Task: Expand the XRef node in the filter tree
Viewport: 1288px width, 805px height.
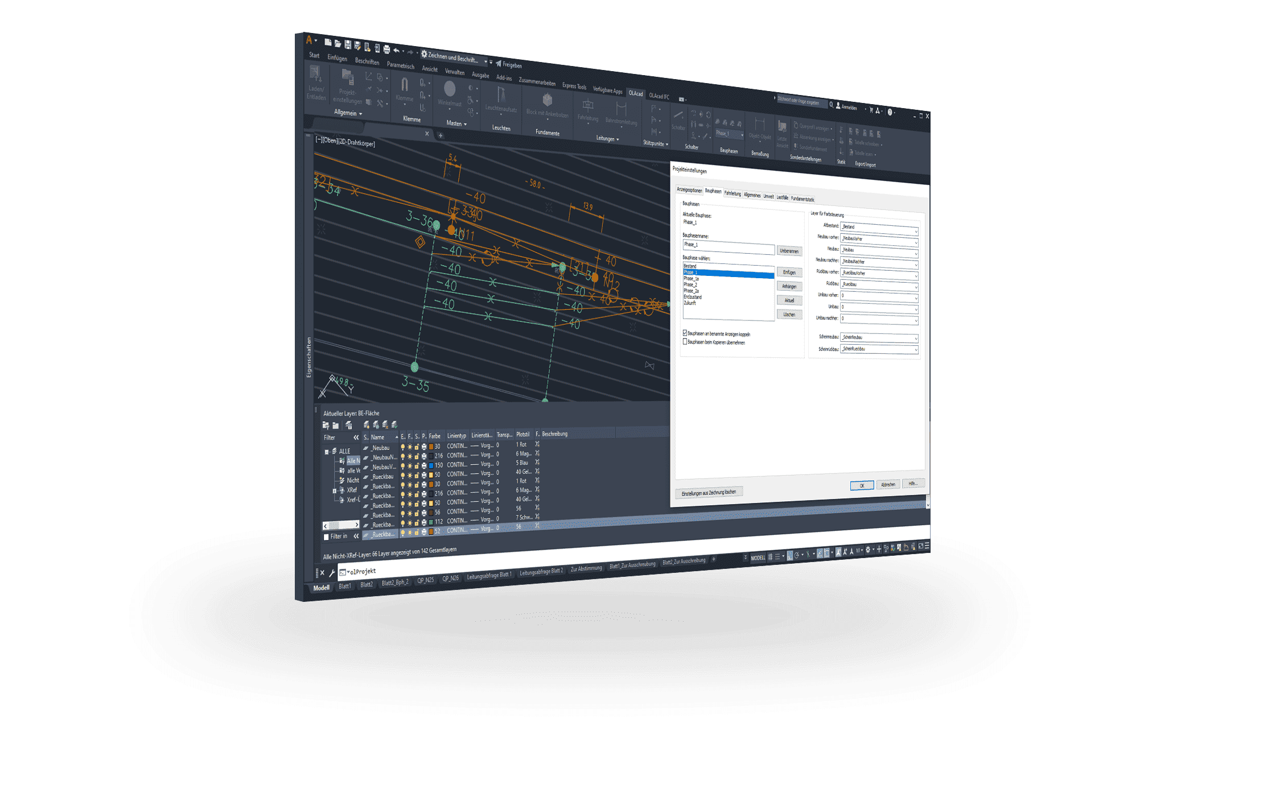Action: pyautogui.click(x=335, y=490)
